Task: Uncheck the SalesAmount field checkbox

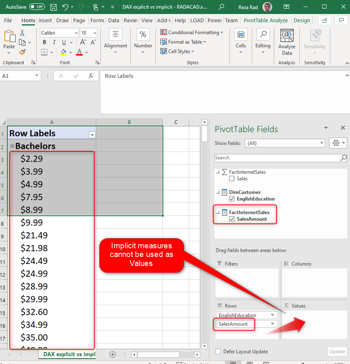Action: 232,219
